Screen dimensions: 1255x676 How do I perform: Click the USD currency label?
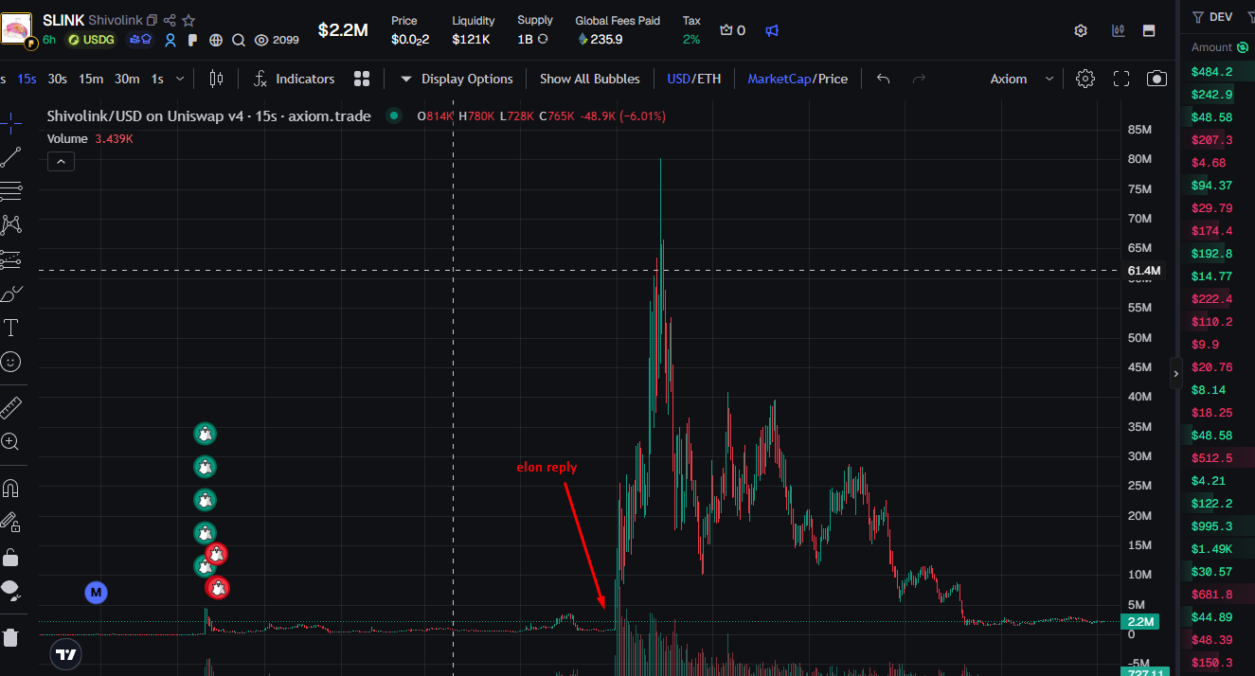678,79
